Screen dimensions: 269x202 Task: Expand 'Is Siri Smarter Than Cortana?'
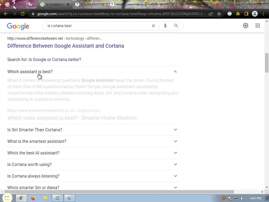tap(93, 130)
